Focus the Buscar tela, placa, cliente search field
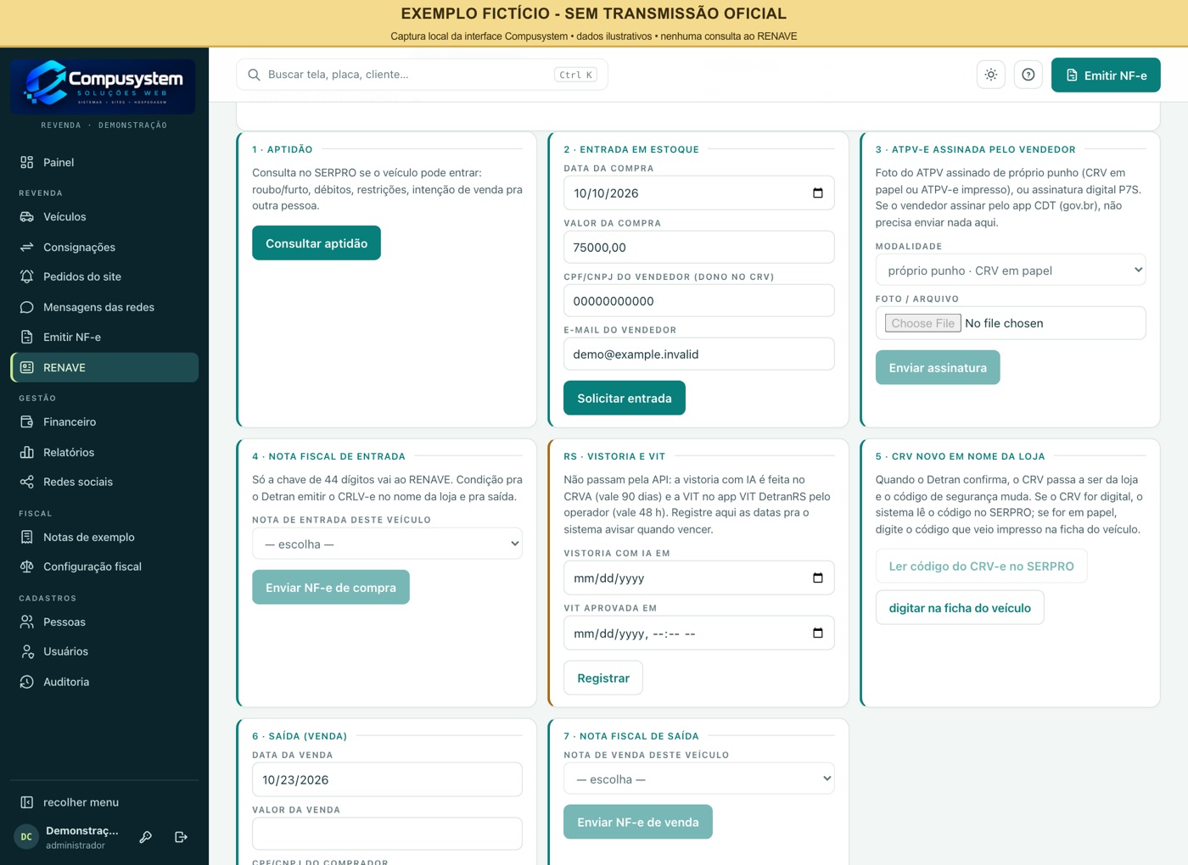1188x865 pixels. pos(422,75)
